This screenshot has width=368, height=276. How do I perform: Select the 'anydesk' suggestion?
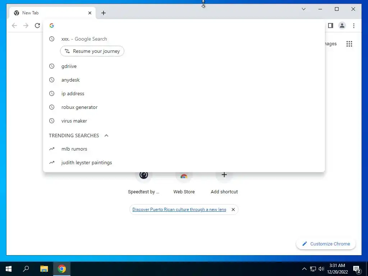[184, 80]
